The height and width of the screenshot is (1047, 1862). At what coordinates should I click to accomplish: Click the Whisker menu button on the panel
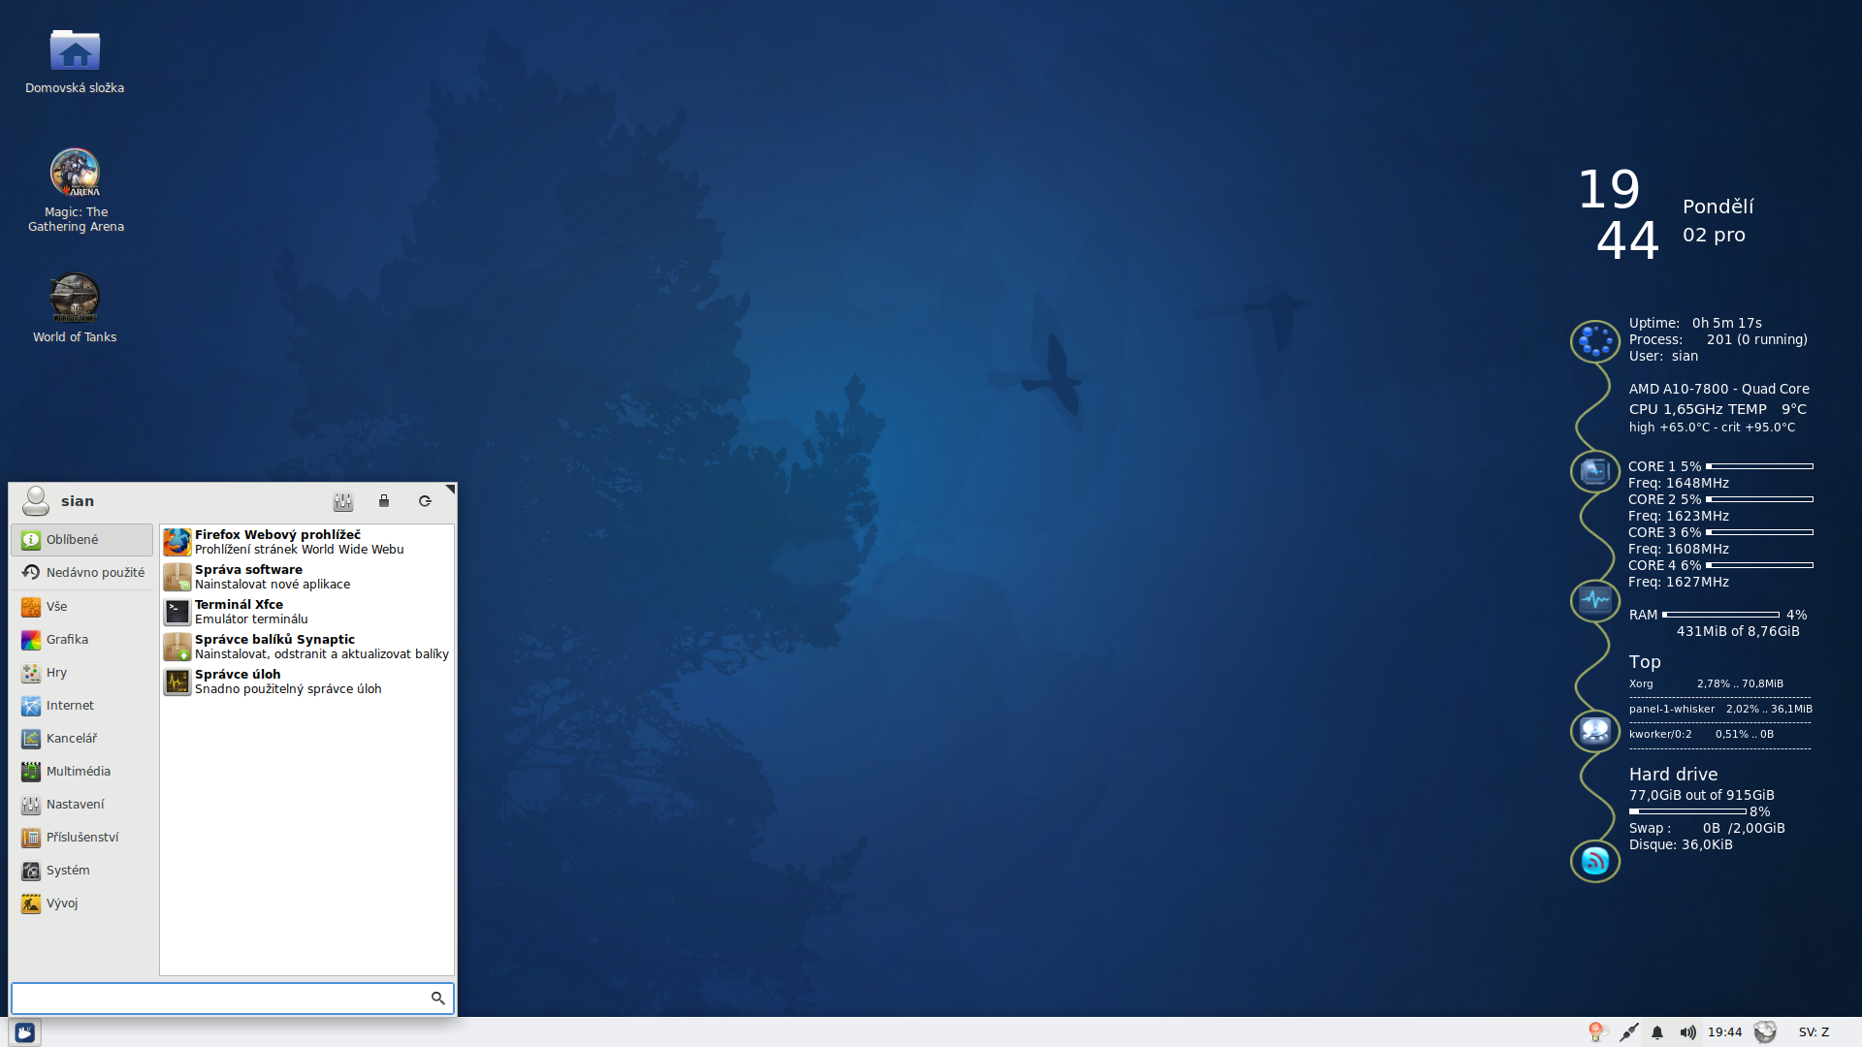click(x=25, y=1032)
